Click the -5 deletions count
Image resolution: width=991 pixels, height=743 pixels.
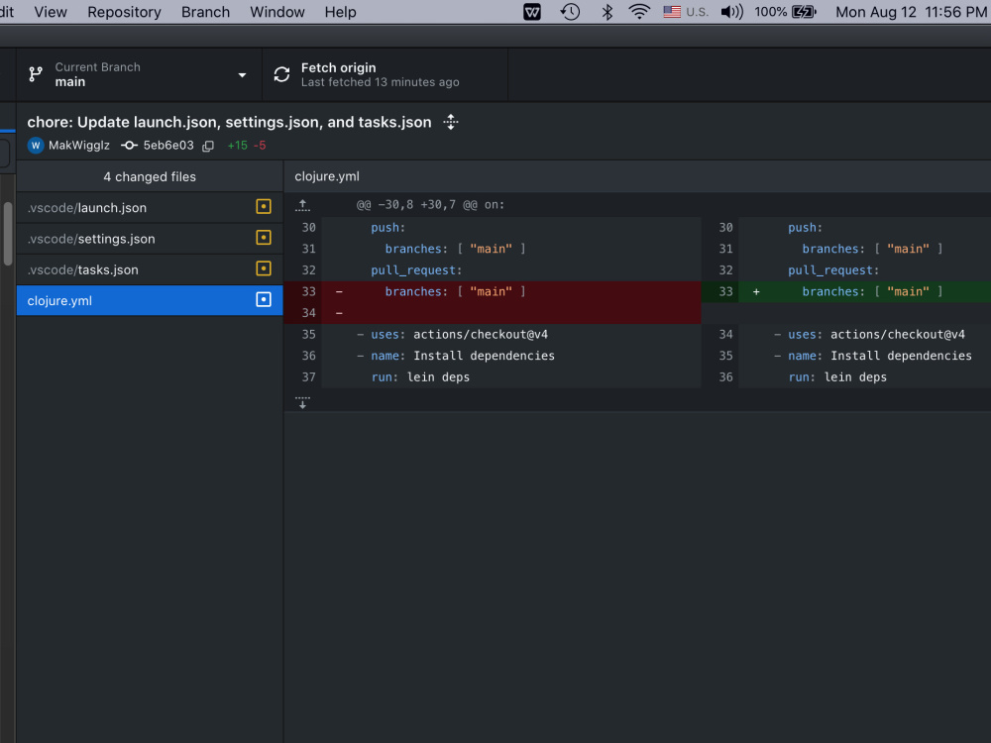click(x=259, y=146)
